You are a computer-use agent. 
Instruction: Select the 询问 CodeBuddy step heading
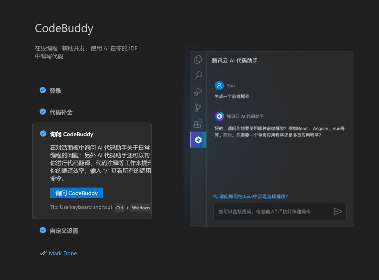(72, 134)
